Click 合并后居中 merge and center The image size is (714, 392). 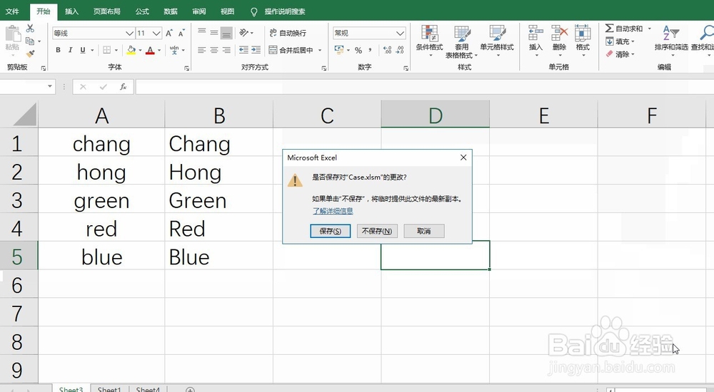coord(291,50)
